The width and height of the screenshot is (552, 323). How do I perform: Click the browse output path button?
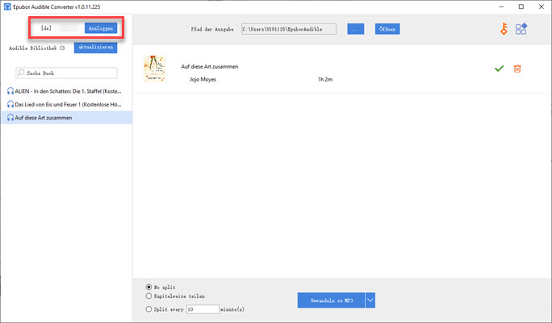click(x=356, y=29)
